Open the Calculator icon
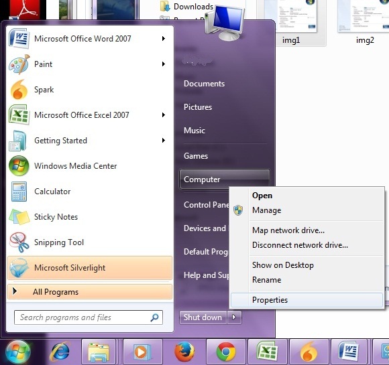 19,192
